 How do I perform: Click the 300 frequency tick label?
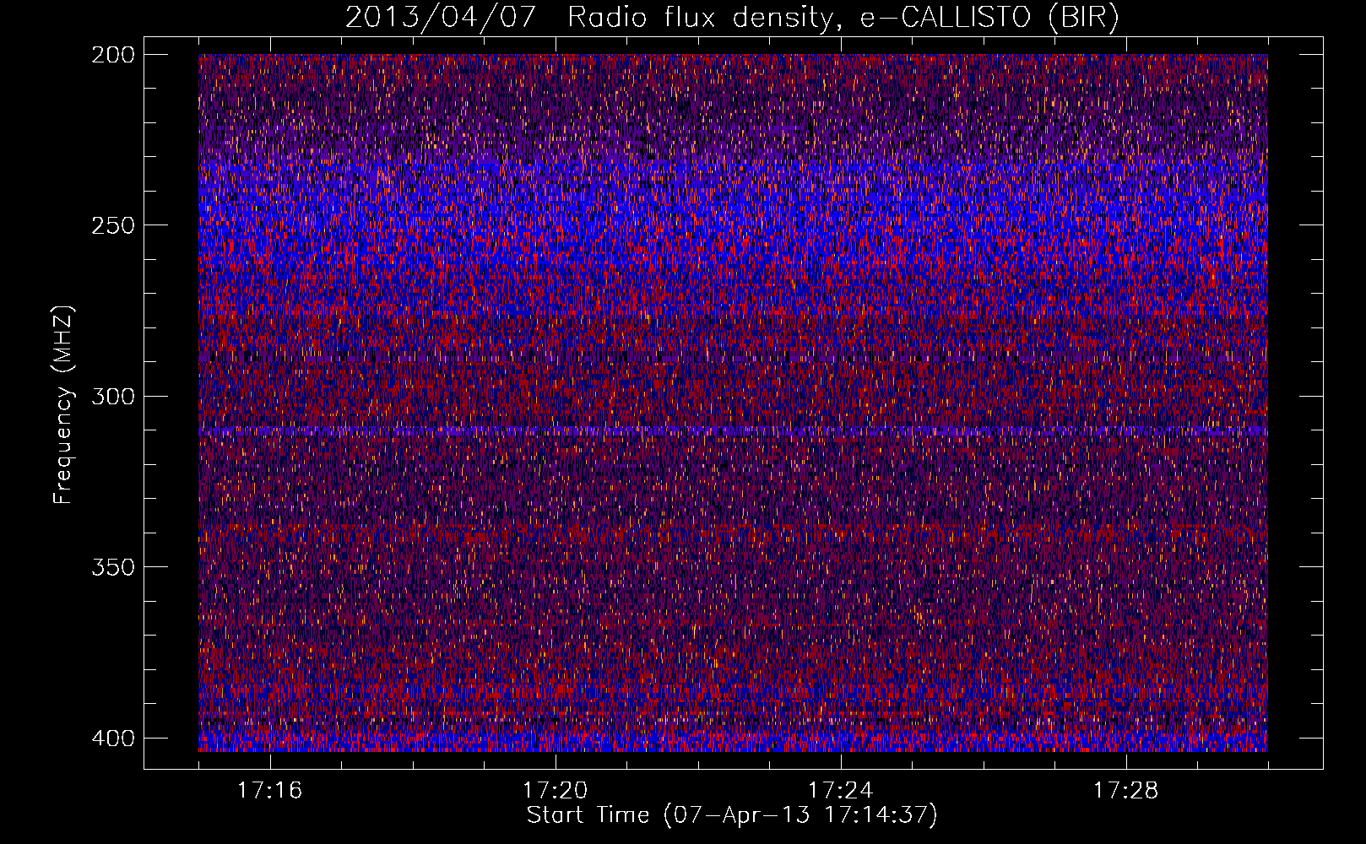(x=112, y=397)
